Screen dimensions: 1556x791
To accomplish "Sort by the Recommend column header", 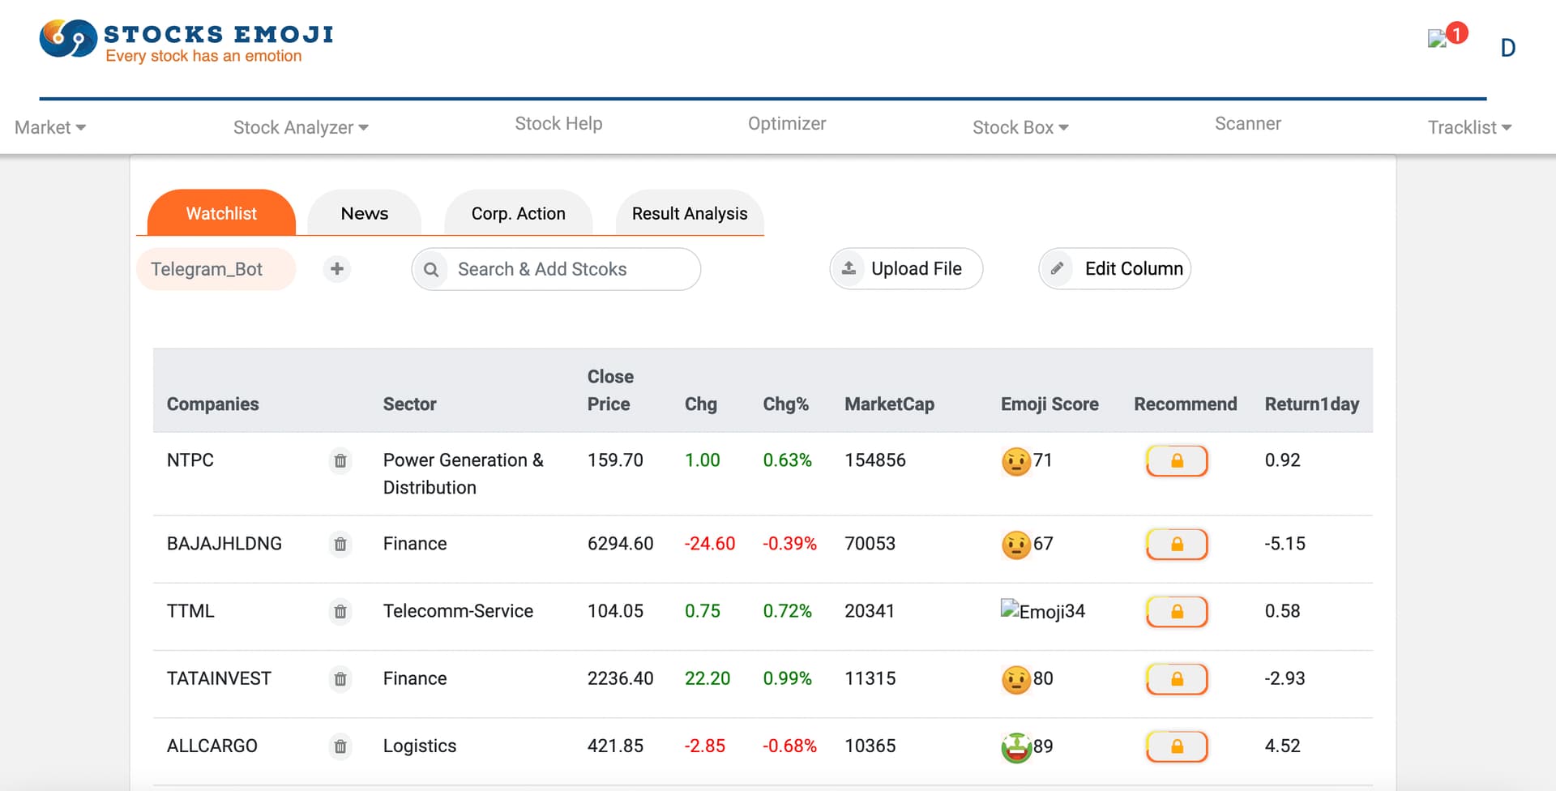I will pos(1185,404).
